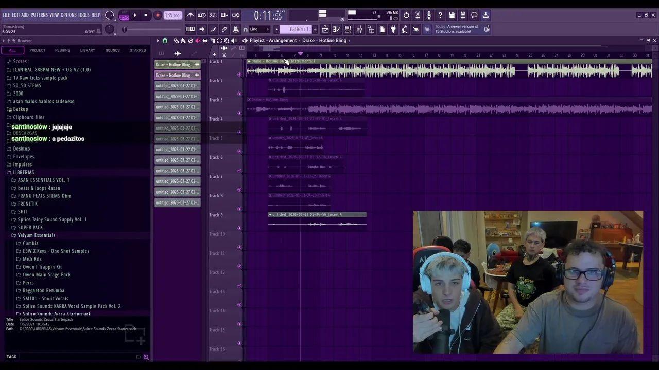659x370 pixels.
Task: Open the Piano roll view icon
Action: click(337, 29)
